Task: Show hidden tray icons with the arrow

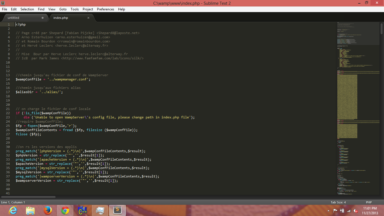Action: (x=329, y=210)
